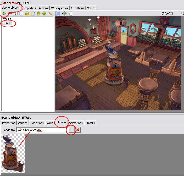Rename the selected scene object
The image size is (184, 176).
(x=15, y=14)
